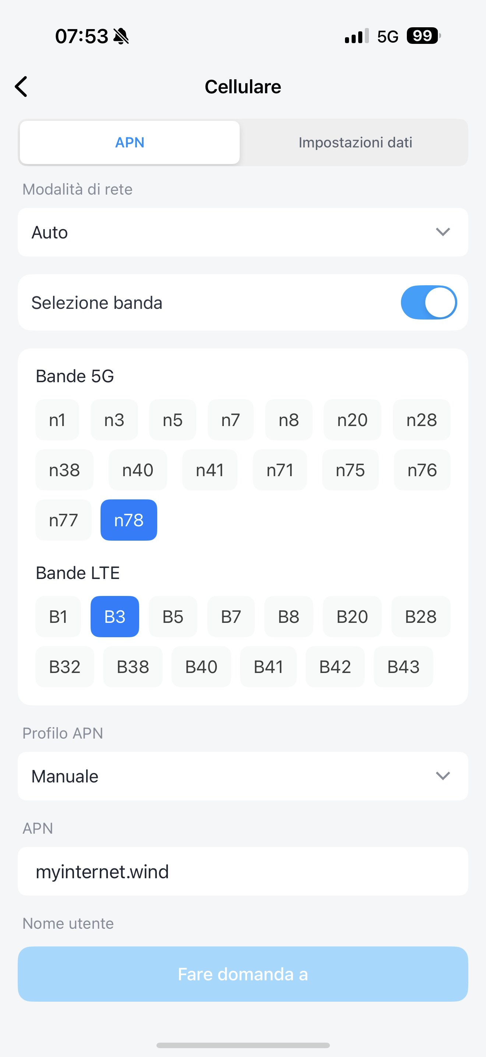
Task: Tap the silent mode bell icon
Action: click(121, 36)
